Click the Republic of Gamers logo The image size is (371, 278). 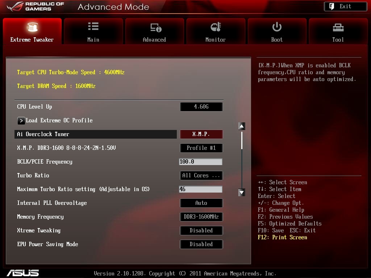pos(36,7)
